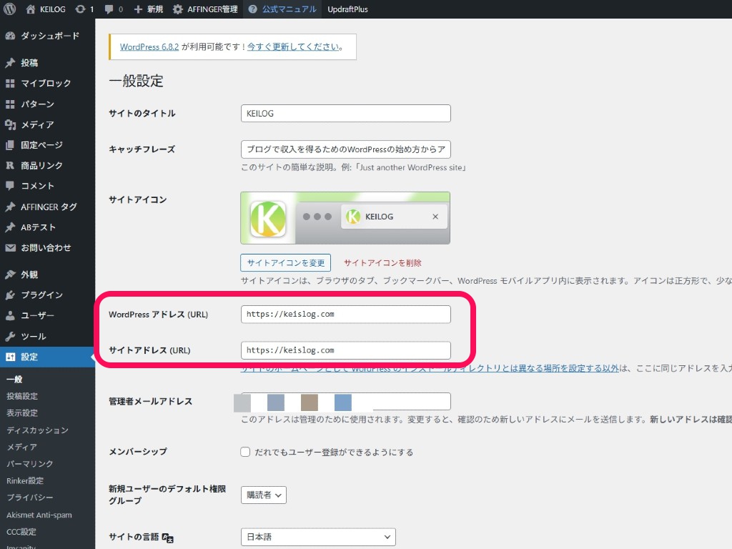The image size is (732, 549).
Task: Click the お問い合わせ envelope icon
Action: 10,248
